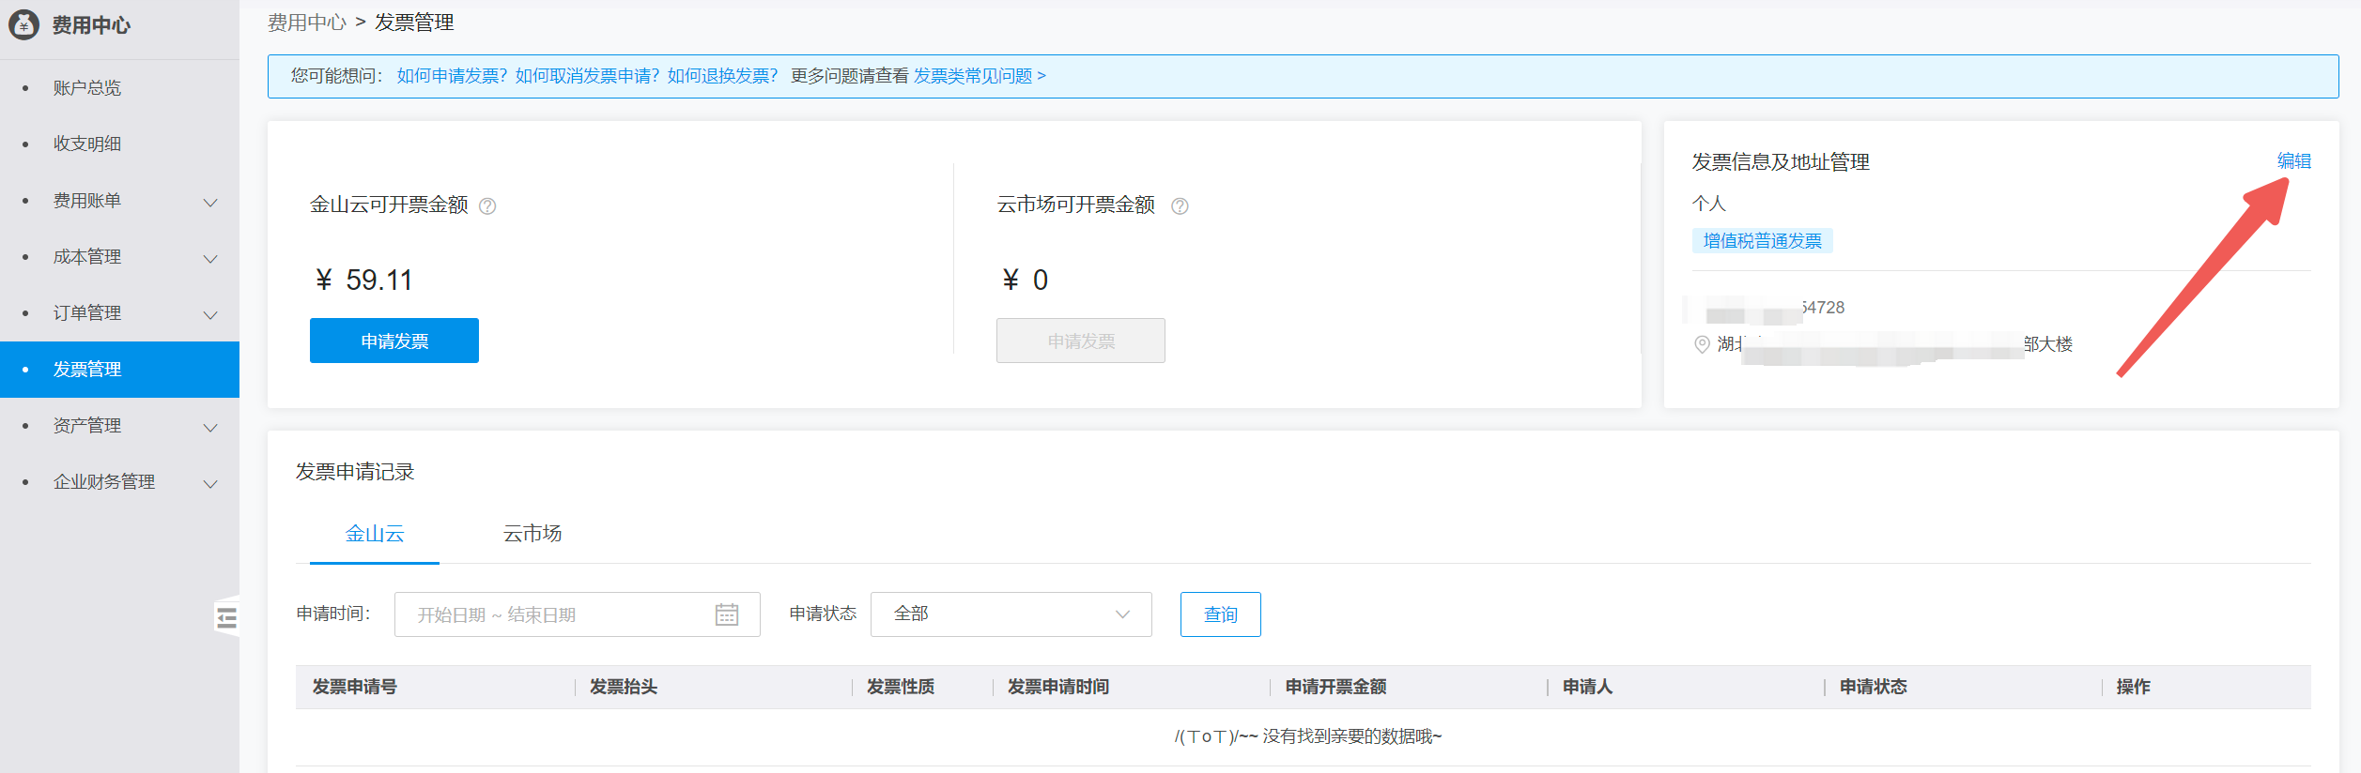2361x773 pixels.
Task: Click the 发票申请记录 section title
Action: [355, 472]
